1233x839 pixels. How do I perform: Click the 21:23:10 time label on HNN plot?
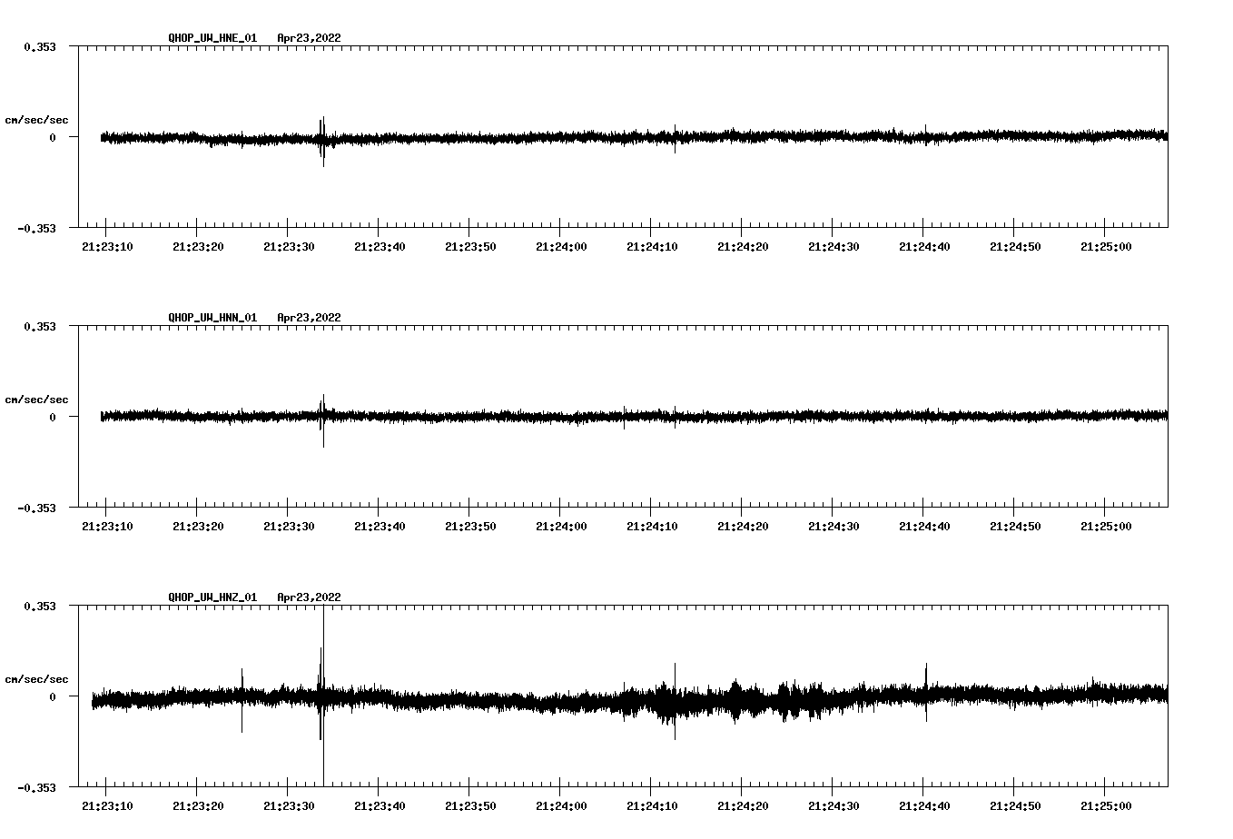tap(107, 527)
